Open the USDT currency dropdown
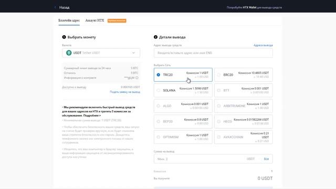The image size is (336, 189). [x=101, y=53]
